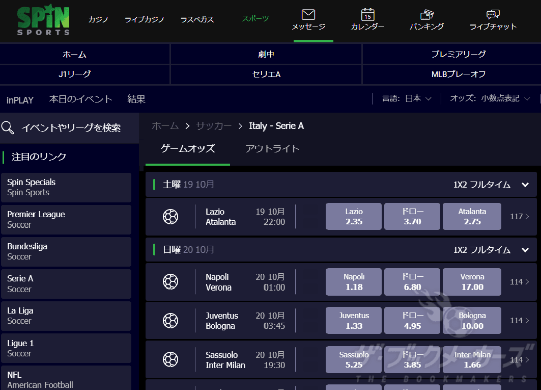Open Premier League Soccer sidebar link
This screenshot has height=390, width=541.
point(66,220)
